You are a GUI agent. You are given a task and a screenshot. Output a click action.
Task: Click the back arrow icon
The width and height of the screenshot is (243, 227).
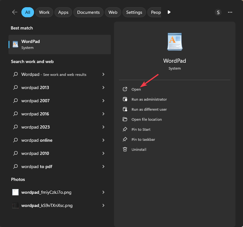click(15, 12)
